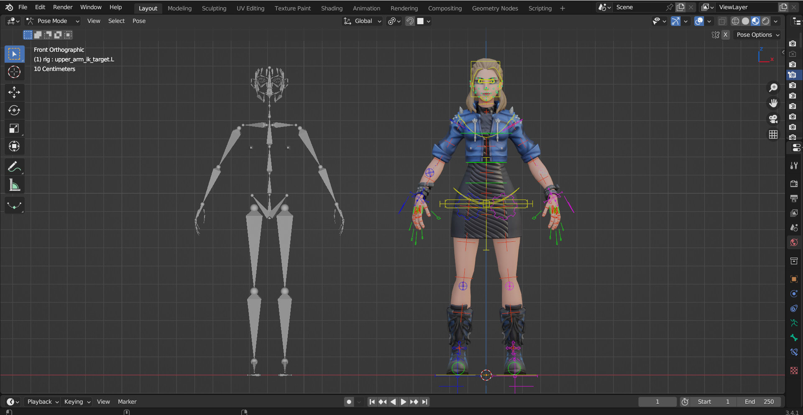This screenshot has height=415, width=803.
Task: Switch to material preview shading
Action: coord(755,21)
